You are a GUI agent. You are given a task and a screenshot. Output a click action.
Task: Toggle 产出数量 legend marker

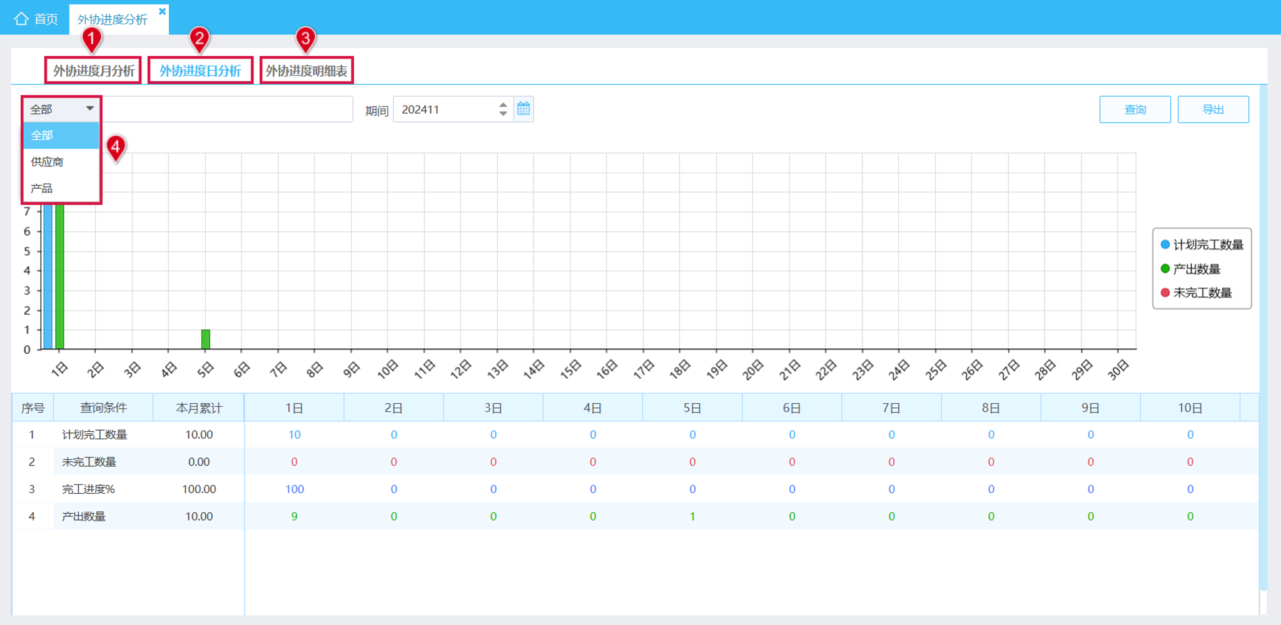click(1165, 269)
